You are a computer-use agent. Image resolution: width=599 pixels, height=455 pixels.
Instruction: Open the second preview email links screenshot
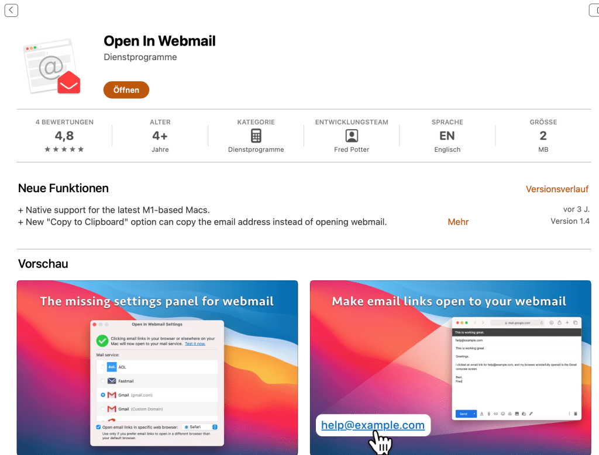(450, 367)
